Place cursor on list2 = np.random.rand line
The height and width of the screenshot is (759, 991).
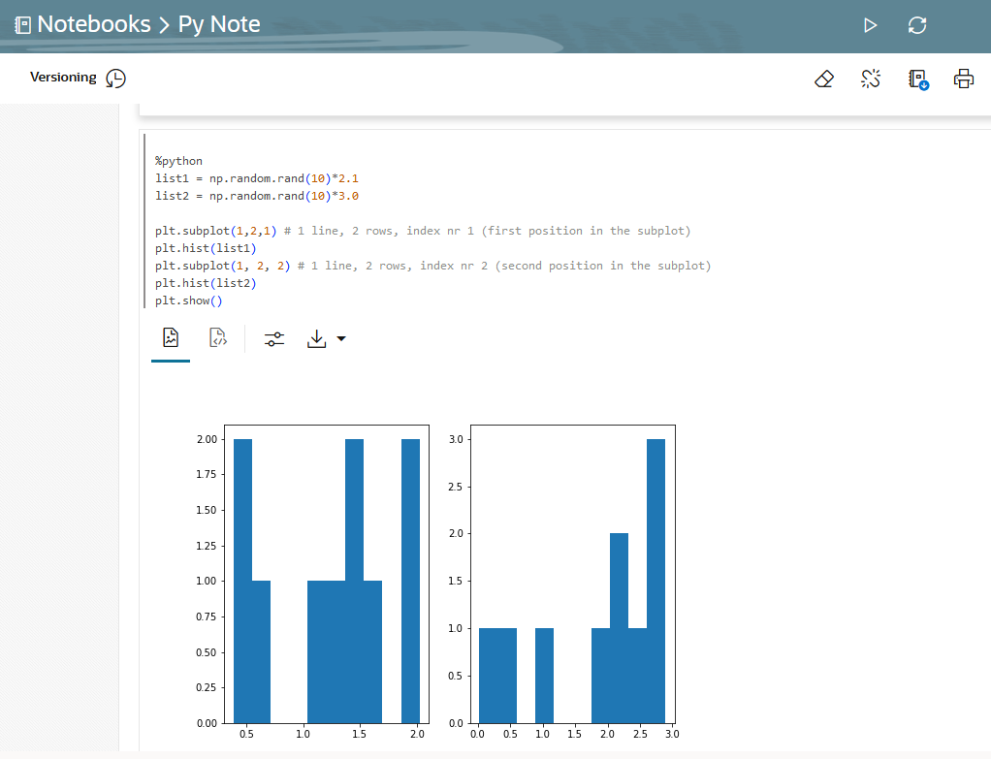tap(257, 196)
